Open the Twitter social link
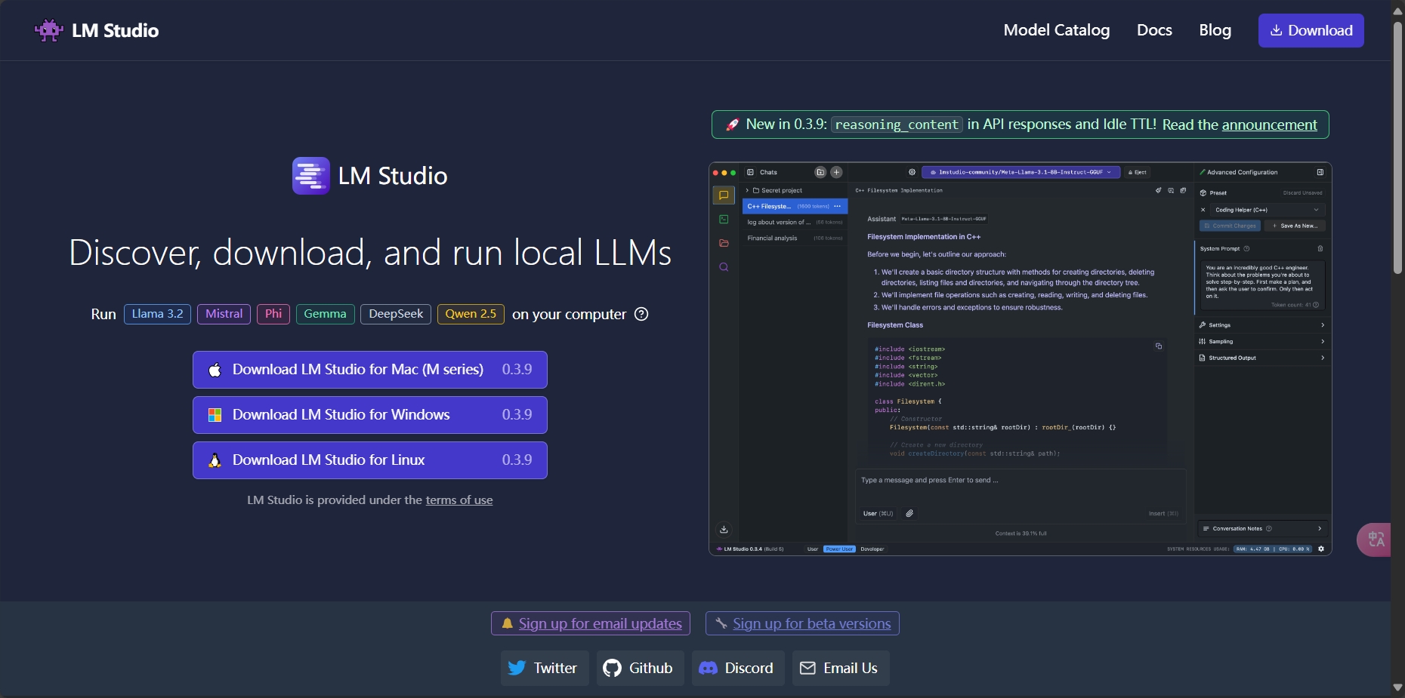The image size is (1405, 698). pos(545,668)
